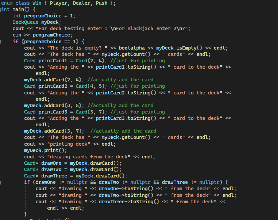Click the Dealer enum value

tap(81, 3)
